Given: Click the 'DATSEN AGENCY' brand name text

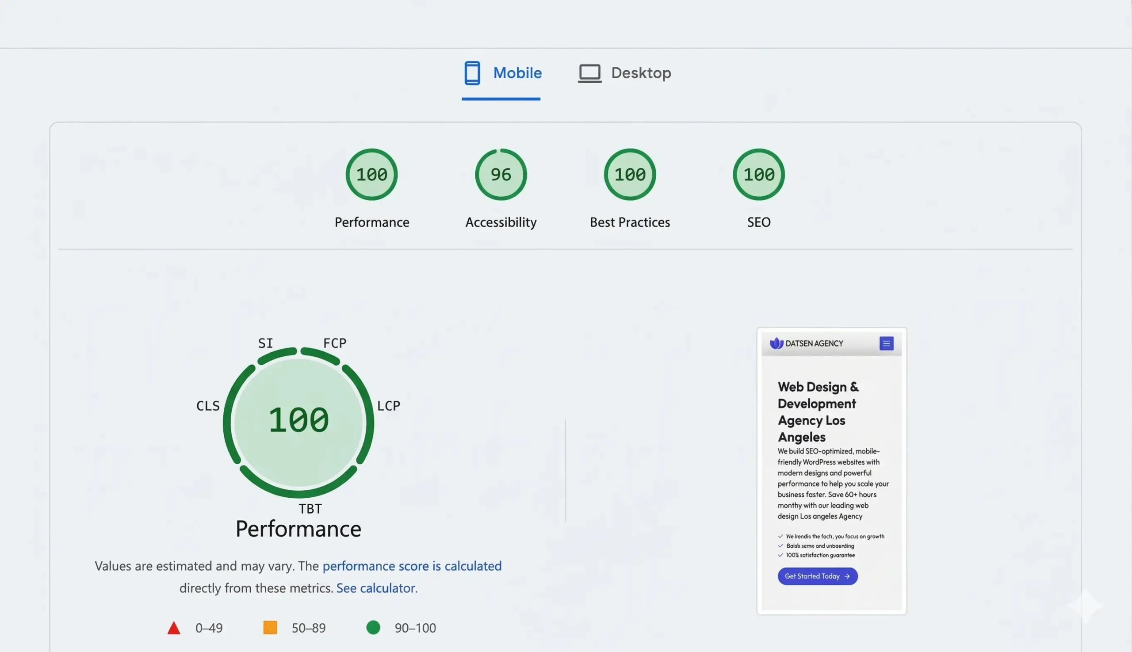Looking at the screenshot, I should [815, 343].
